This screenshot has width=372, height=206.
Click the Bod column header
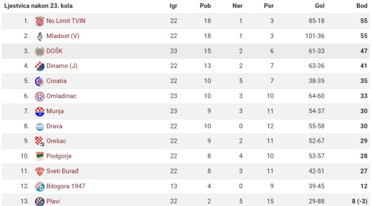pos(362,6)
